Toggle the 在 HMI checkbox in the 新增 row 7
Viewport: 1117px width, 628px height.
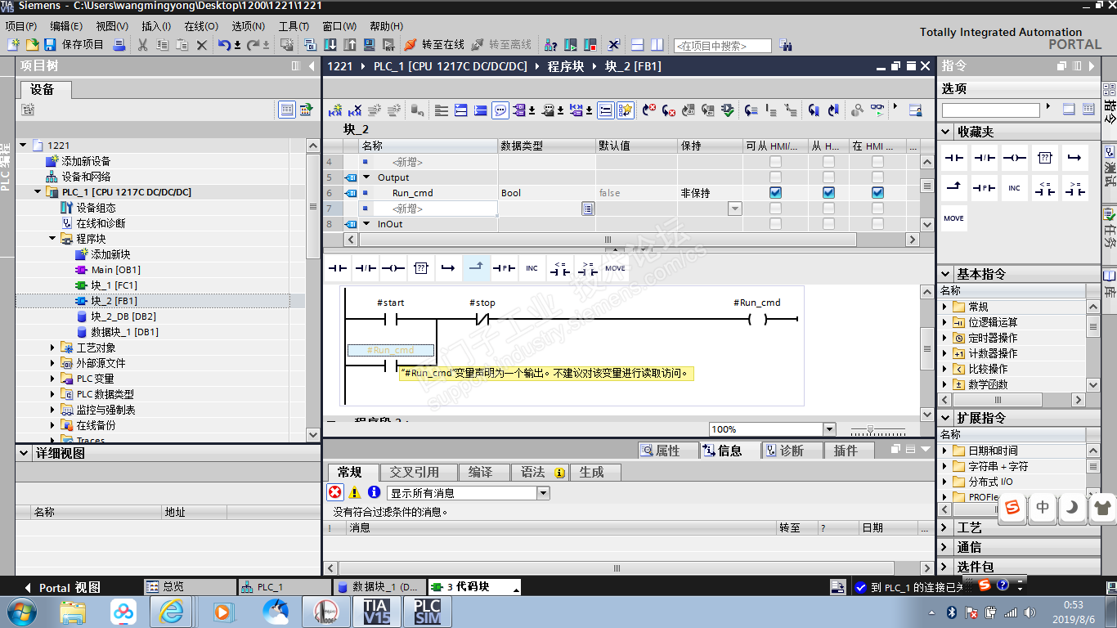pos(877,209)
